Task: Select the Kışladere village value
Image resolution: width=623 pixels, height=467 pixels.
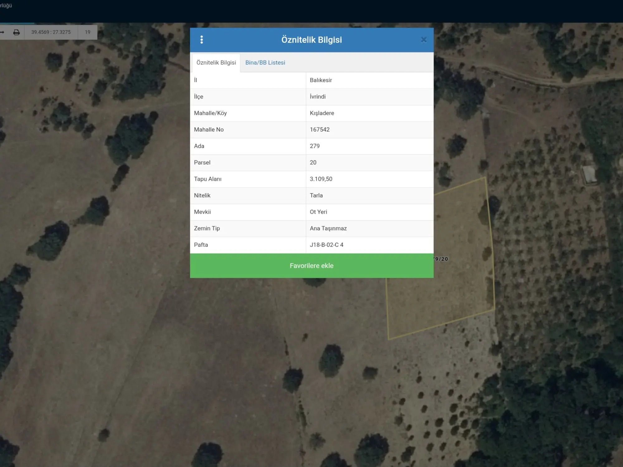Action: tap(322, 113)
